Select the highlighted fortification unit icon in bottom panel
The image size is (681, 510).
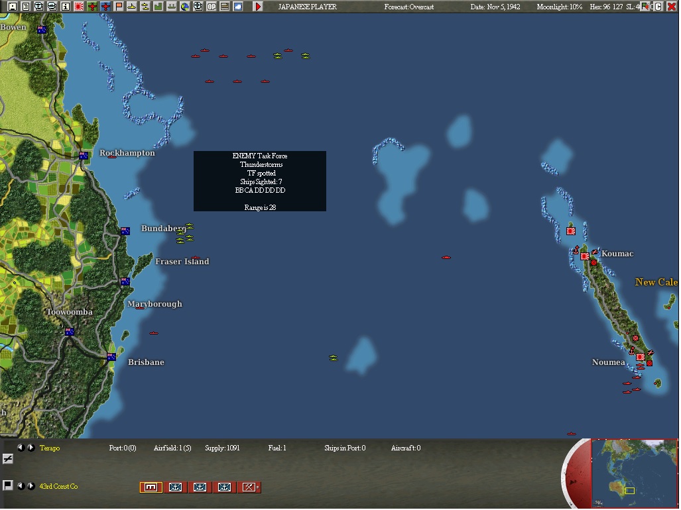[x=151, y=487]
